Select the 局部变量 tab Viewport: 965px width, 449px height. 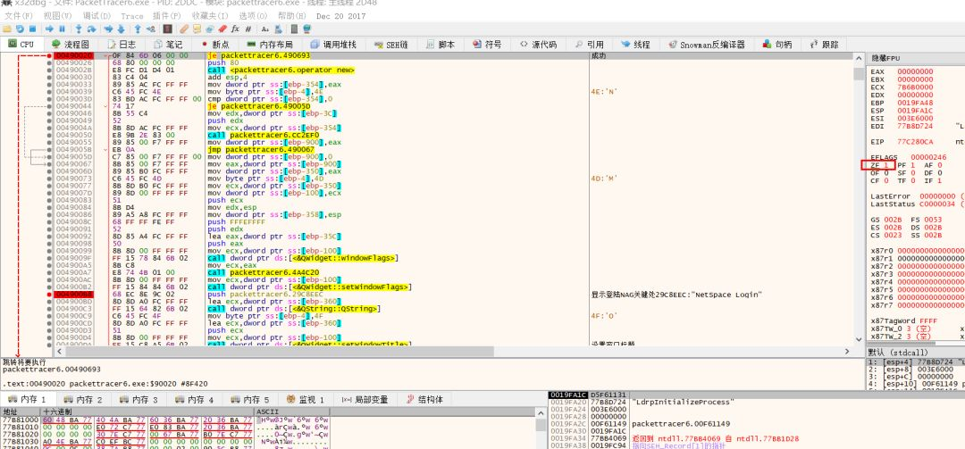click(365, 400)
